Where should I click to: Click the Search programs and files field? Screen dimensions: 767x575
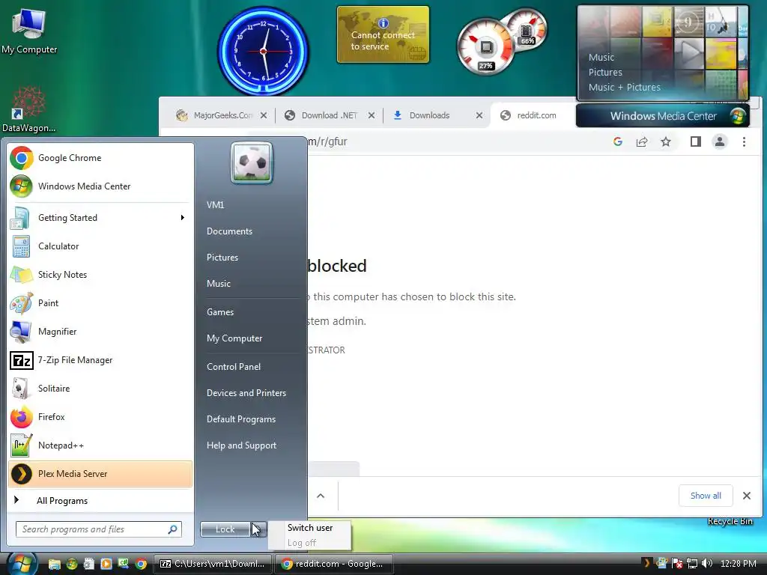tap(99, 529)
